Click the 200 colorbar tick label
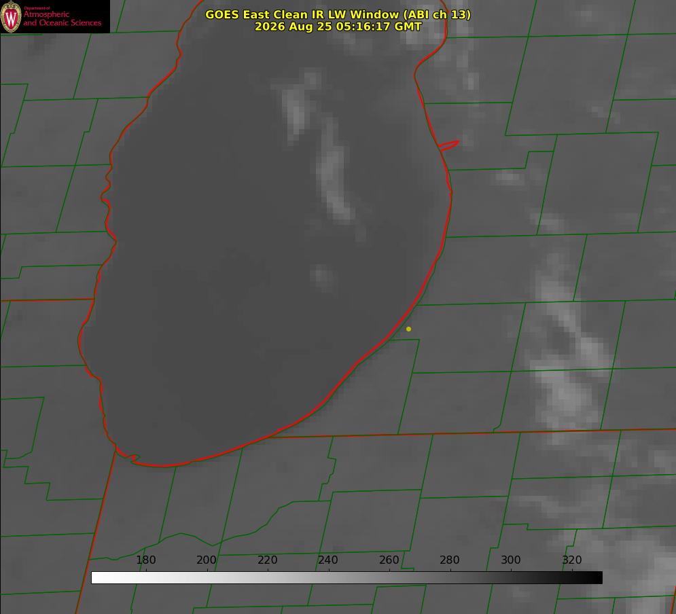676x614 pixels. pos(207,560)
